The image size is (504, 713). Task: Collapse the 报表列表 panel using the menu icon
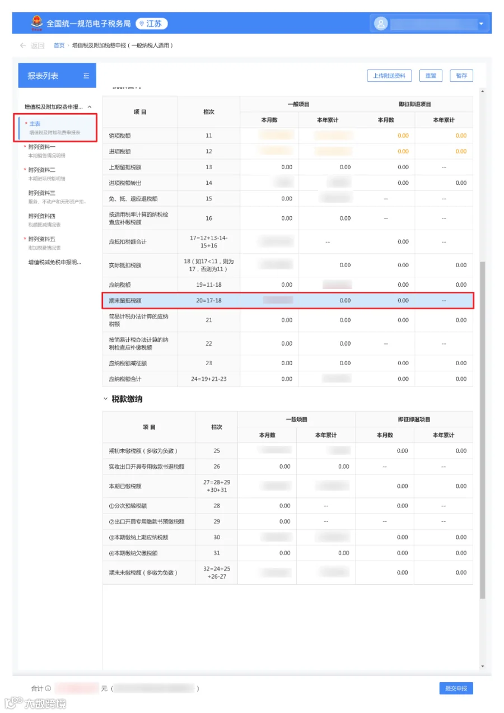(x=86, y=76)
